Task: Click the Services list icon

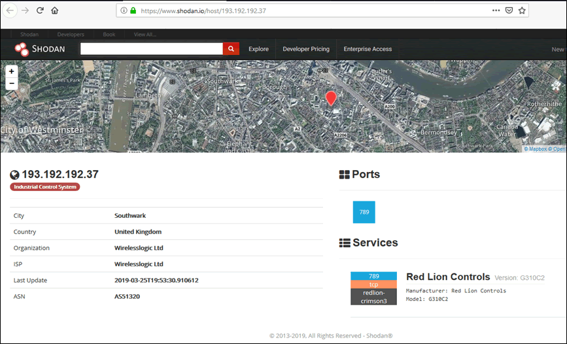Action: click(345, 243)
